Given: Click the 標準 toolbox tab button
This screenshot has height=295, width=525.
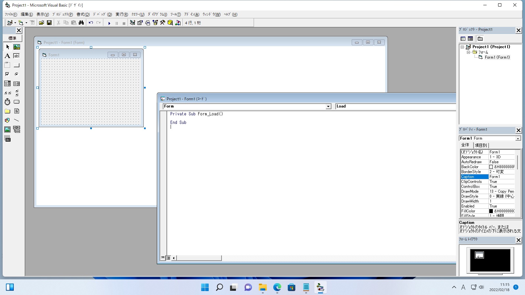Looking at the screenshot, I should [x=12, y=38].
